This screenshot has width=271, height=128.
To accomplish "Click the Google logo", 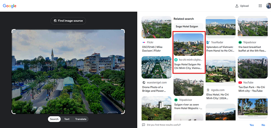I will point(10,6).
